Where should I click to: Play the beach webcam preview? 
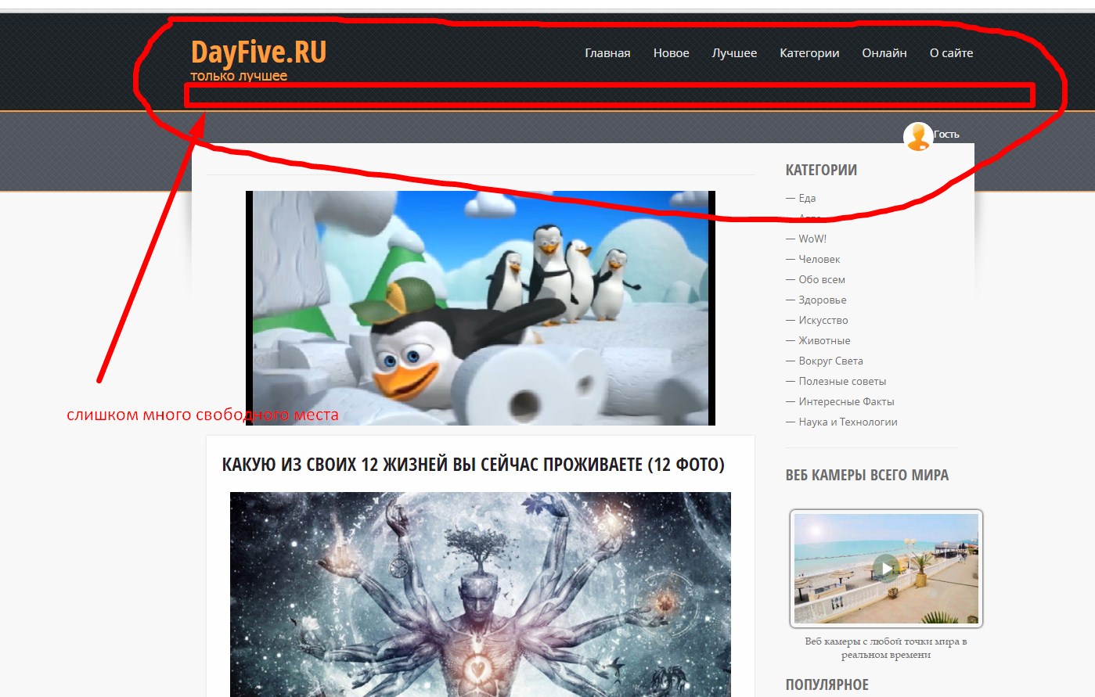click(886, 569)
